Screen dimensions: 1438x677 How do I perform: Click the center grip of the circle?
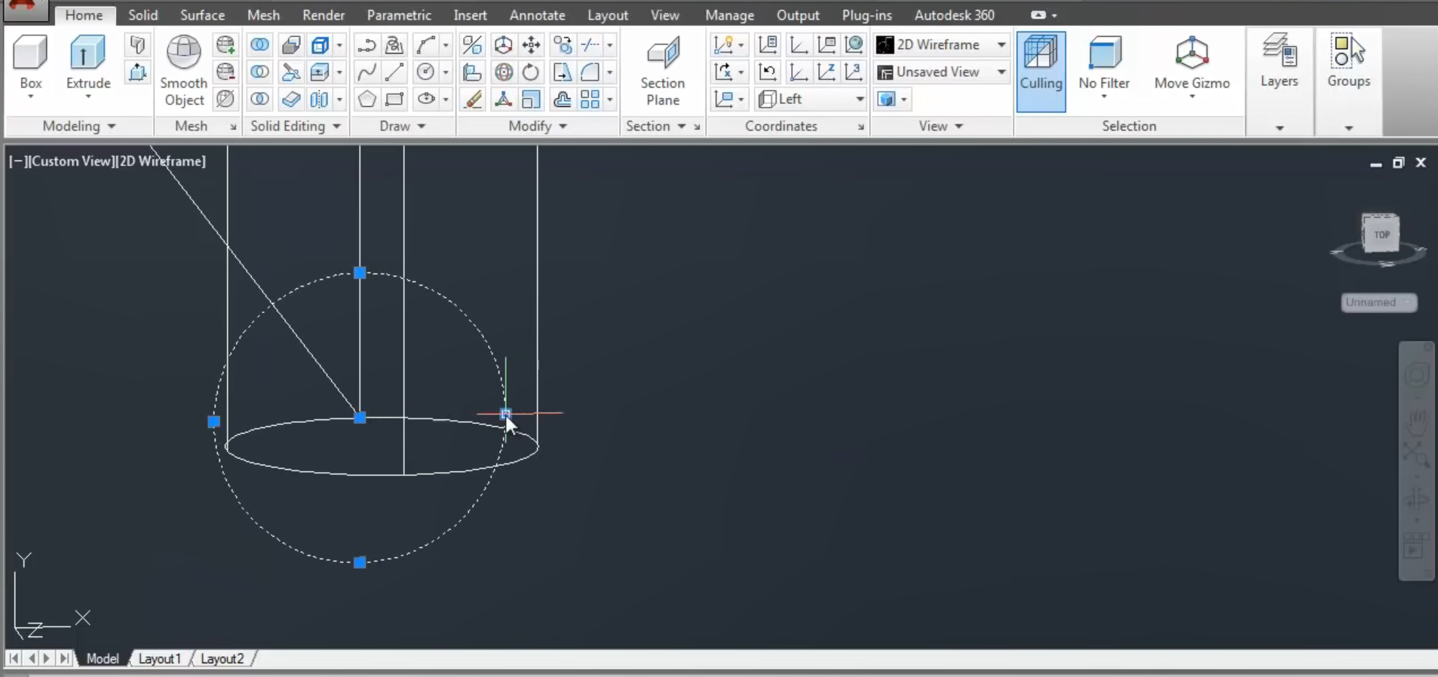[x=360, y=418]
